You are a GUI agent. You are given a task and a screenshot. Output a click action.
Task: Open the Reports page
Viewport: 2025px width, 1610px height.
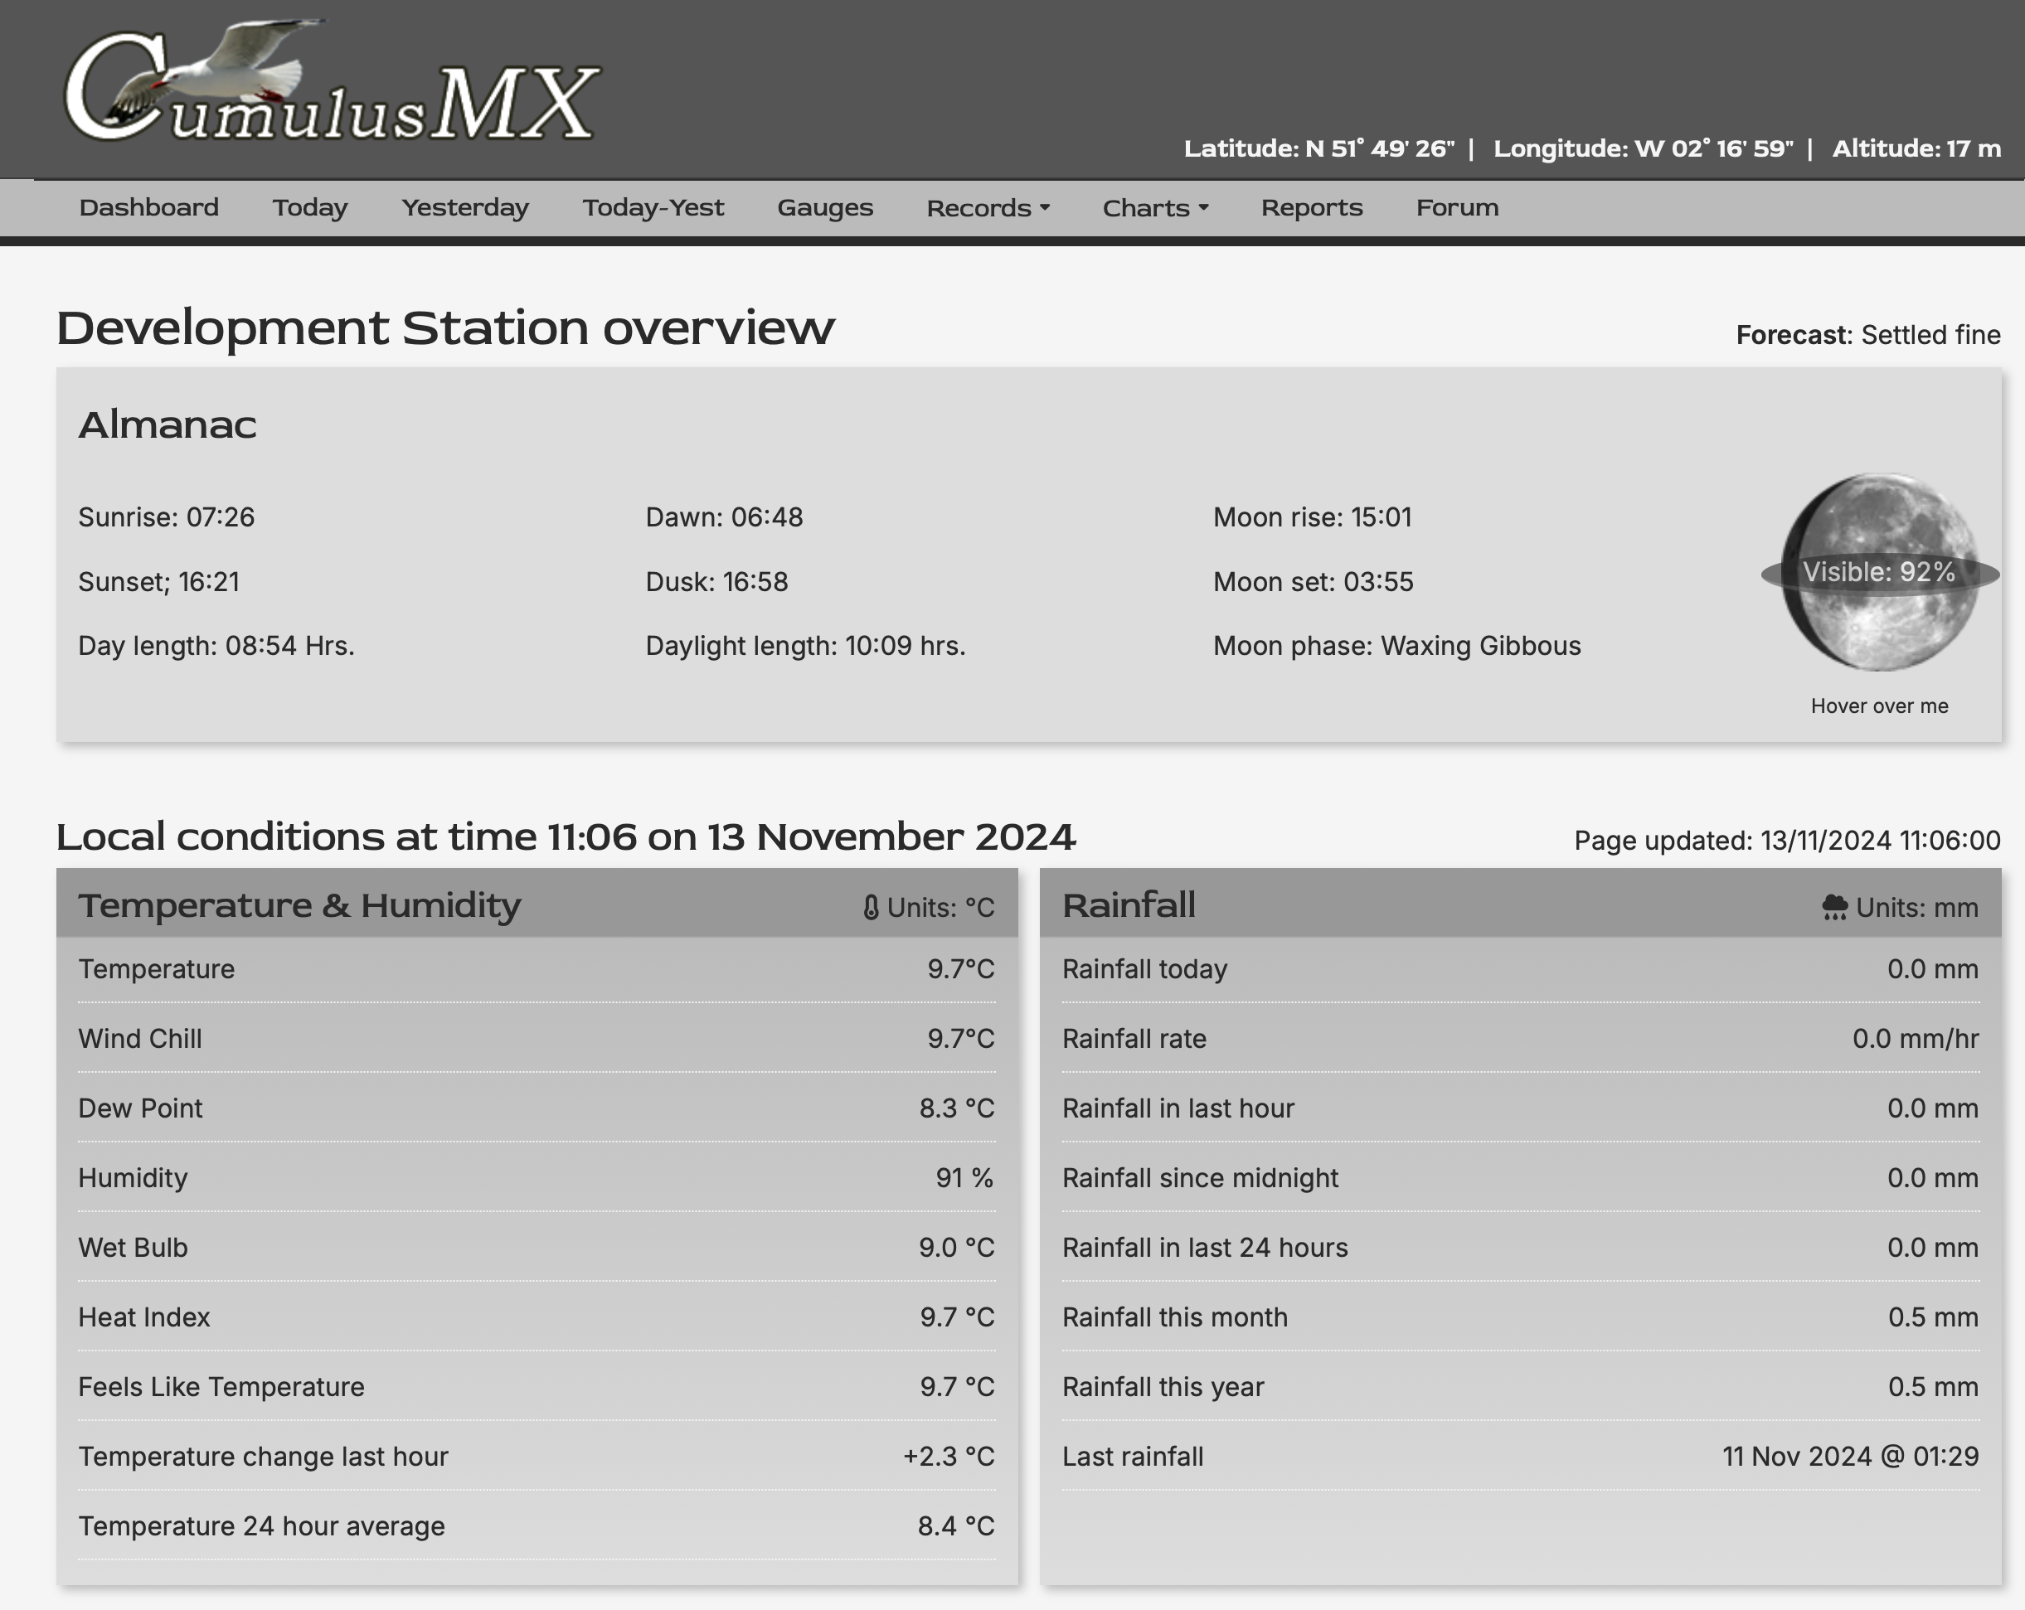[1311, 207]
